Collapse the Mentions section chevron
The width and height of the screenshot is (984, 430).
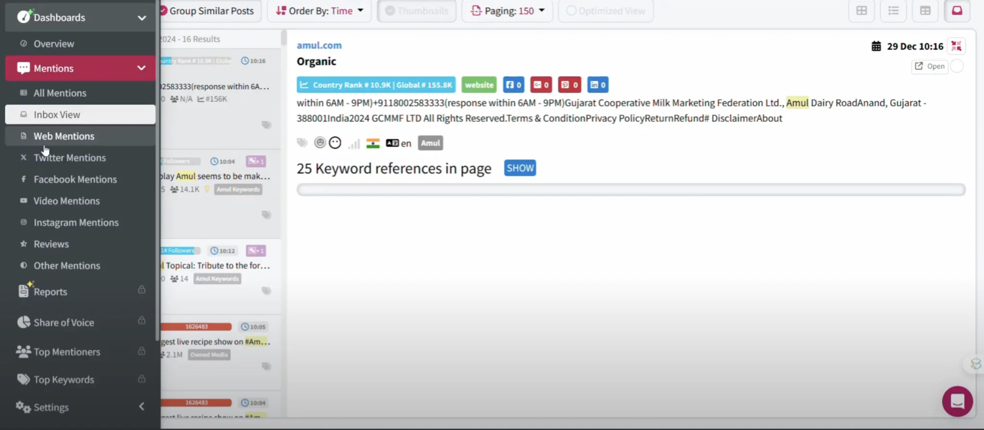pos(141,68)
